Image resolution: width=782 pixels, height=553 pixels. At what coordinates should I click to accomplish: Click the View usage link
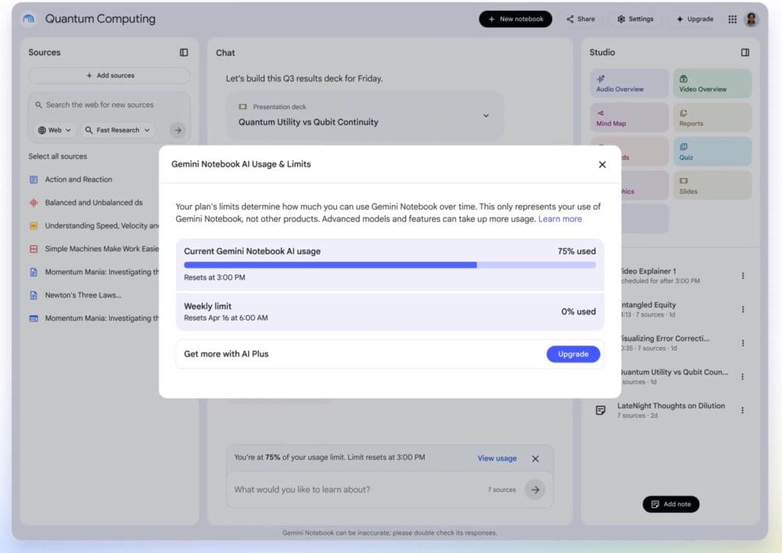pos(496,458)
